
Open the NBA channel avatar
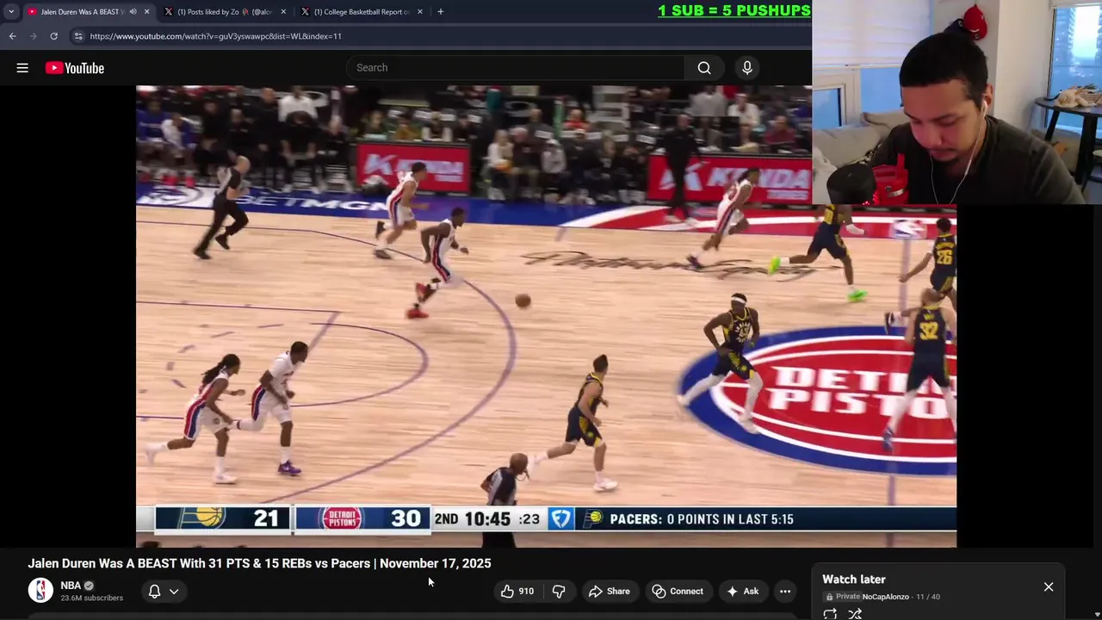[x=40, y=591]
